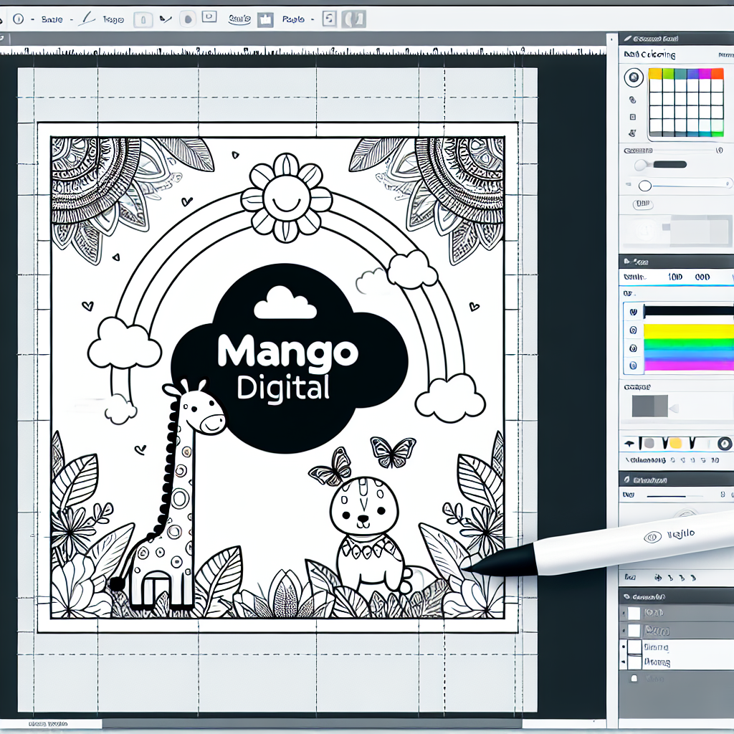The image size is (734, 734).
Task: Toggle visibility icon of the green-blue color row
Action: pyautogui.click(x=634, y=348)
